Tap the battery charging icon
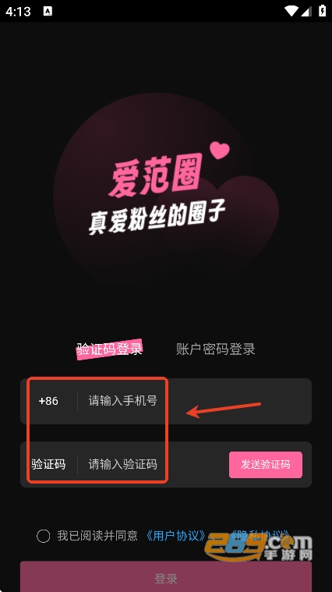Screen dimensions: 332x592 [x=322, y=11]
